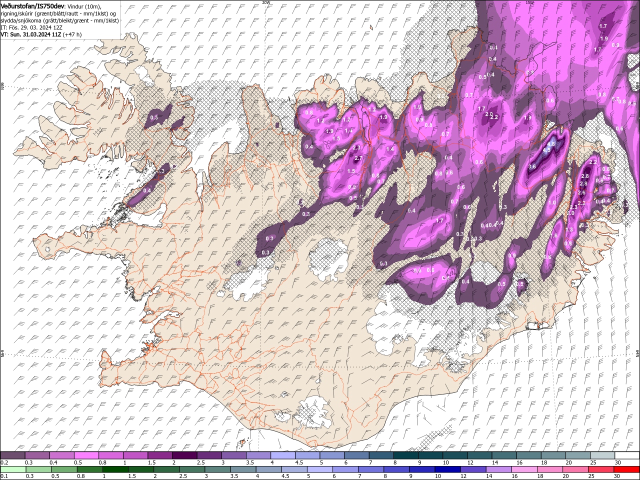Click the 2.6 snowfall value on the map
640x480 pixels.
tap(581, 192)
